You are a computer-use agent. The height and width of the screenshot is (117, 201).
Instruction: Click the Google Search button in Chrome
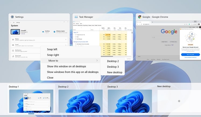164,42
